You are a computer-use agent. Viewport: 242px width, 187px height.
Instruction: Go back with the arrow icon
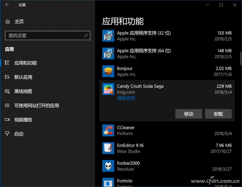point(7,5)
